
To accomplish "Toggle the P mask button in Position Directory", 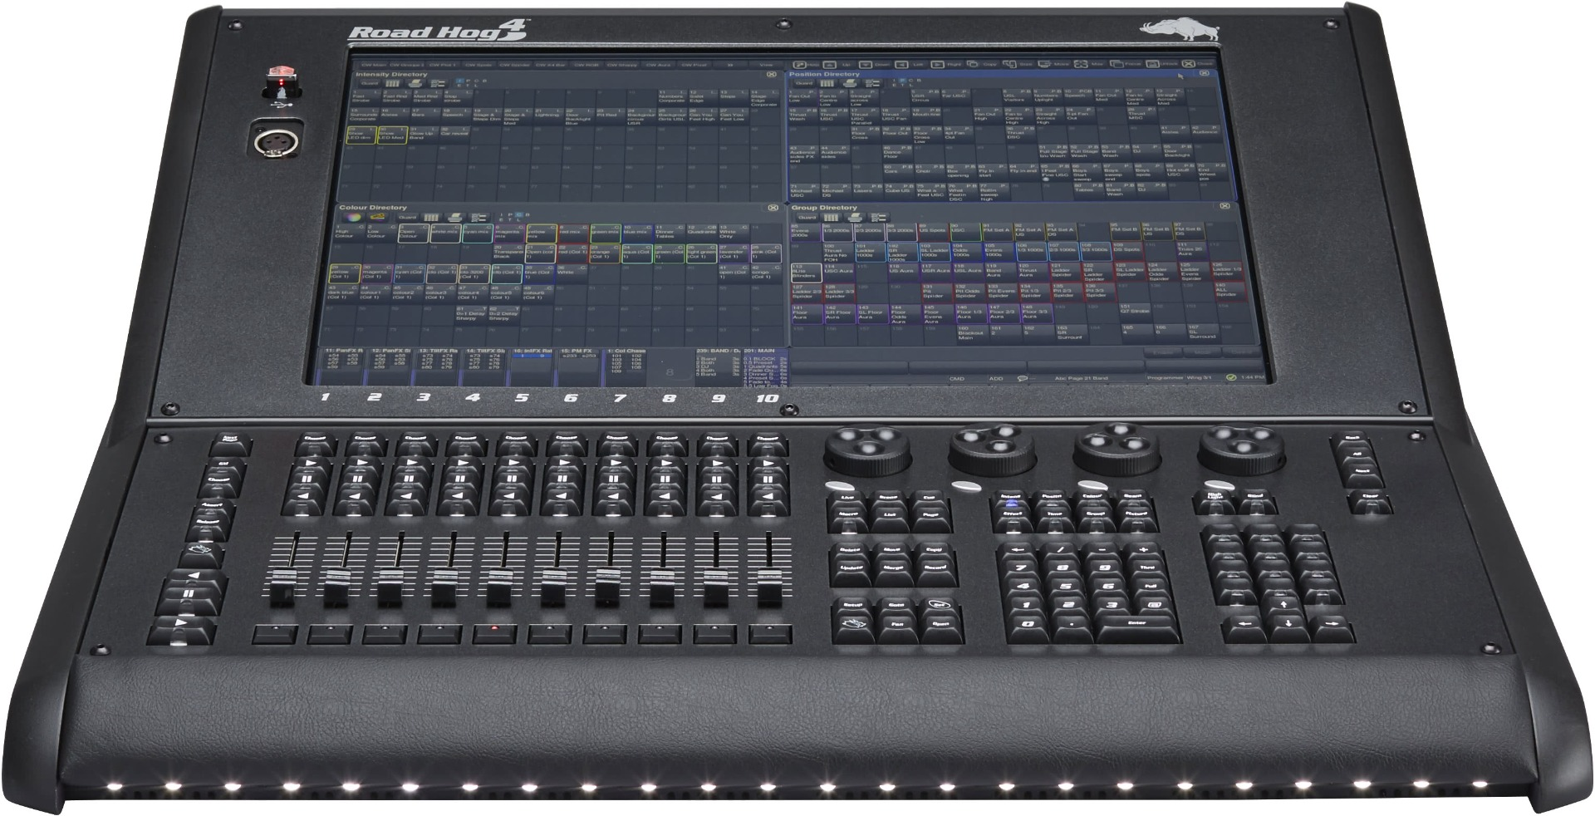I will coord(902,81).
